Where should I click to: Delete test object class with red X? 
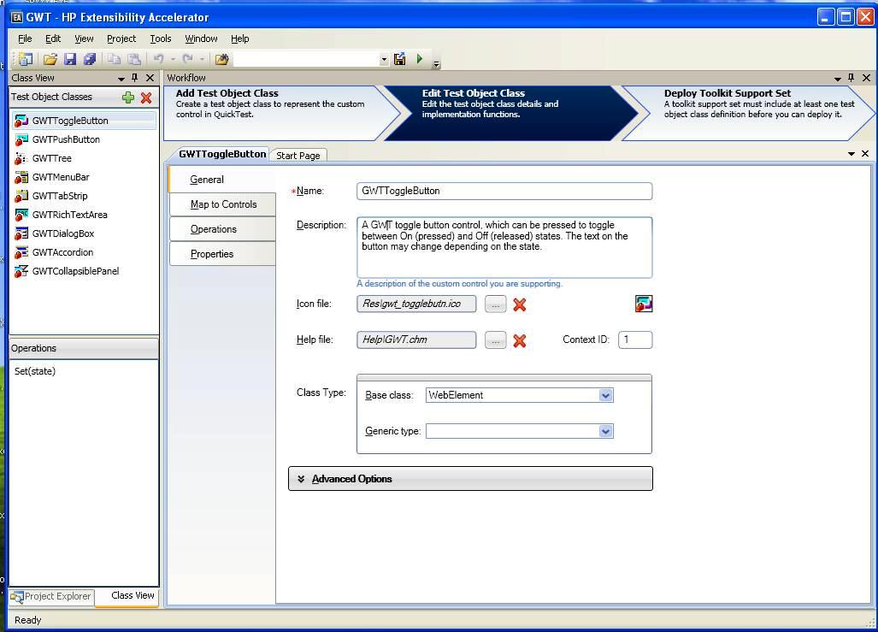click(x=146, y=97)
